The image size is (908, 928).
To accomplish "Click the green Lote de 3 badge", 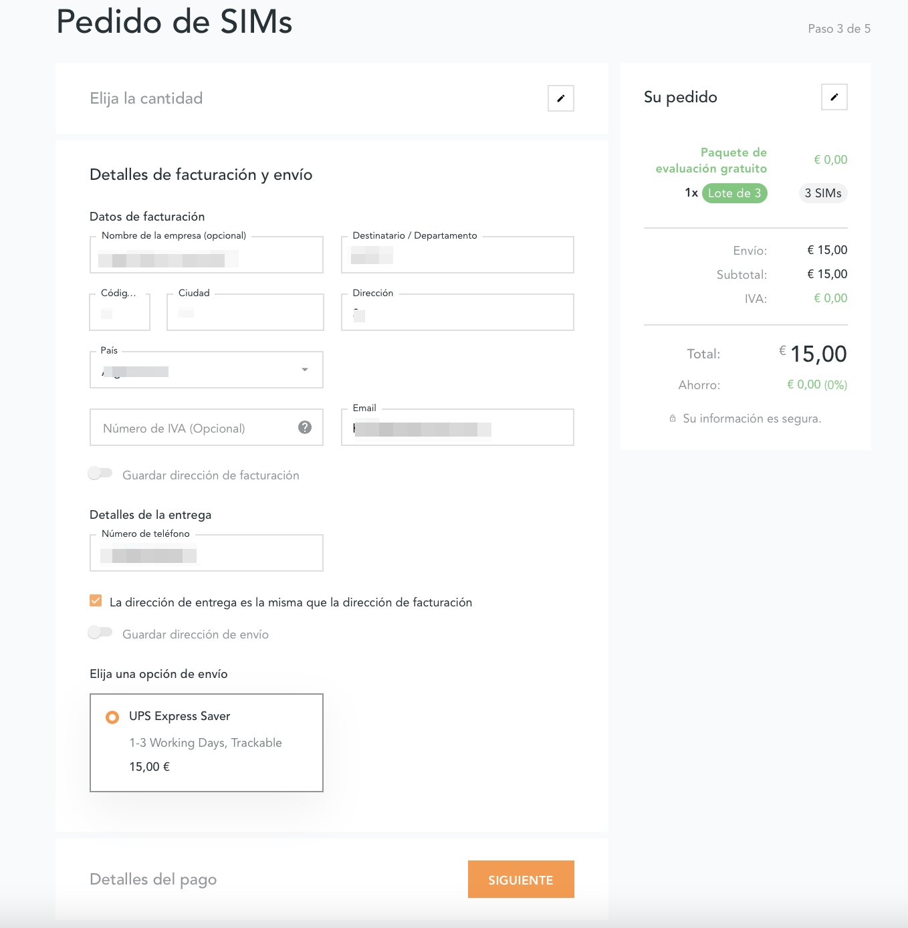I will pos(734,193).
